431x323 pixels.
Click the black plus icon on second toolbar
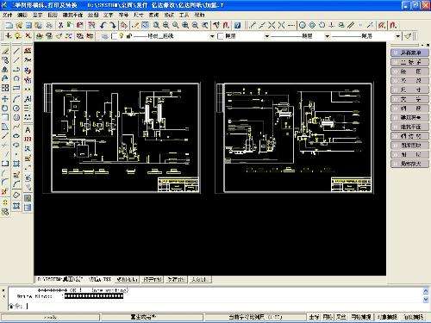pyautogui.click(x=9, y=35)
